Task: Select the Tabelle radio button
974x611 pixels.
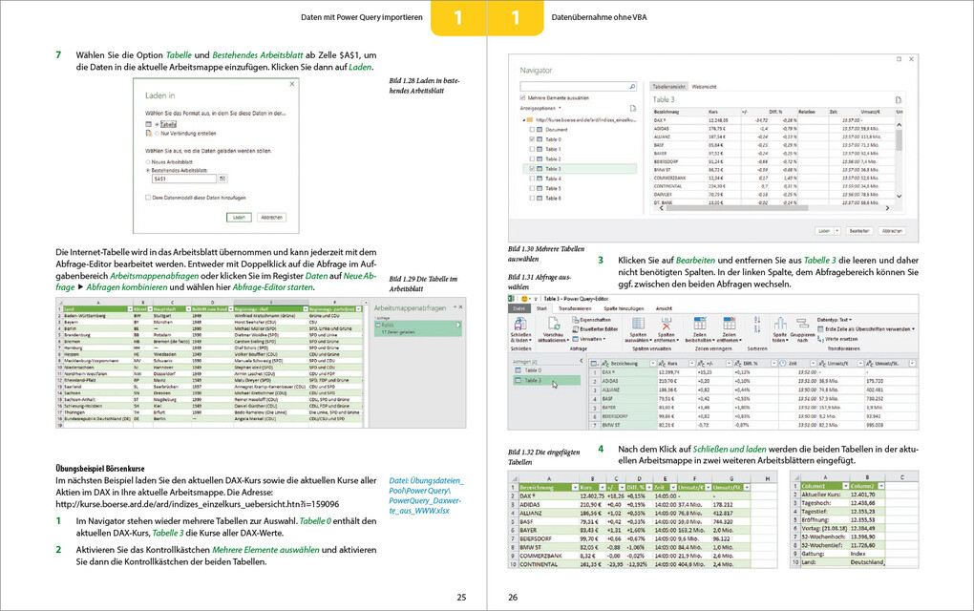Action: [157, 124]
